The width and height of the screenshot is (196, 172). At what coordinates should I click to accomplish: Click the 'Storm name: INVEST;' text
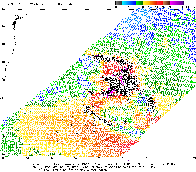pyautogui.click(x=77, y=164)
